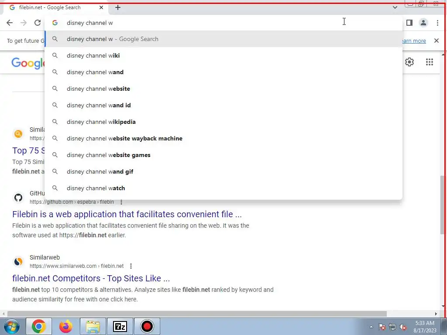Image resolution: width=447 pixels, height=335 pixels.
Task: Click the Similarweb favicon icon
Action: pyautogui.click(x=18, y=262)
